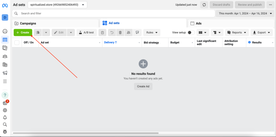
Task: Click the Attribution setting column header
Action: coord(234,42)
